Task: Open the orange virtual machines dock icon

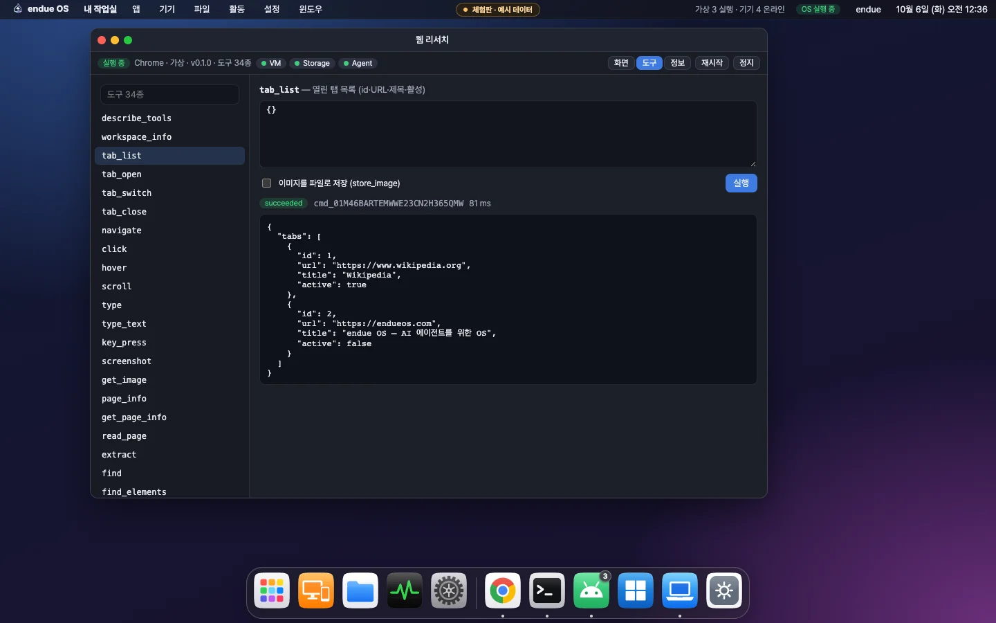Action: pos(316,590)
